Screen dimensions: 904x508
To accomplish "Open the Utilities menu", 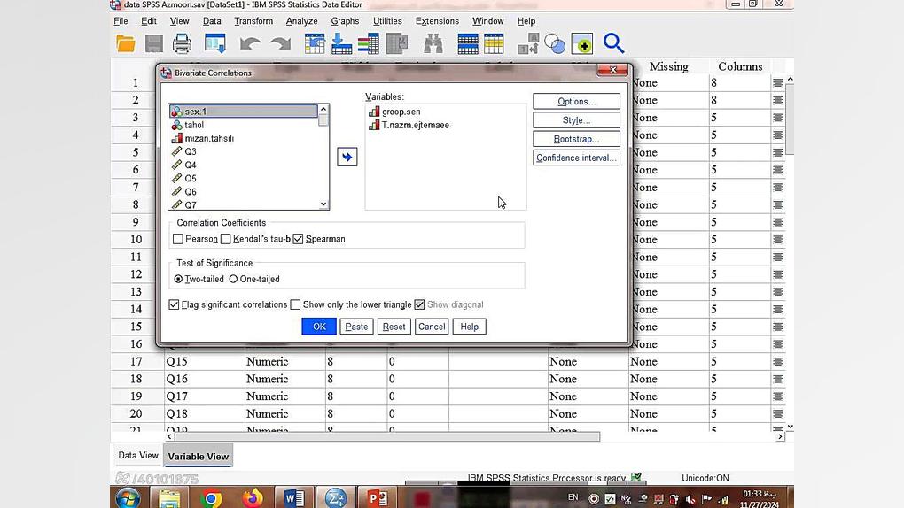I will [387, 21].
